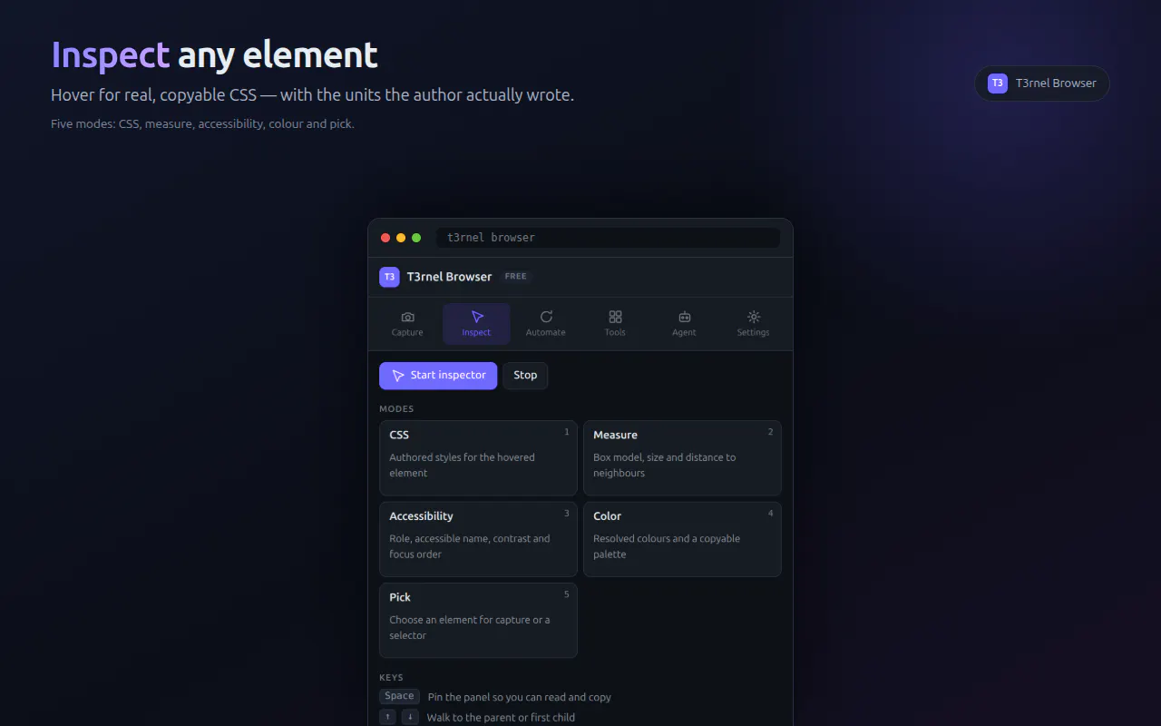
Task: Click the 'Five modes' description line
Action: pos(202,124)
